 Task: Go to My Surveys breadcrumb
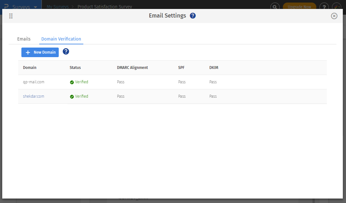[x=58, y=7]
